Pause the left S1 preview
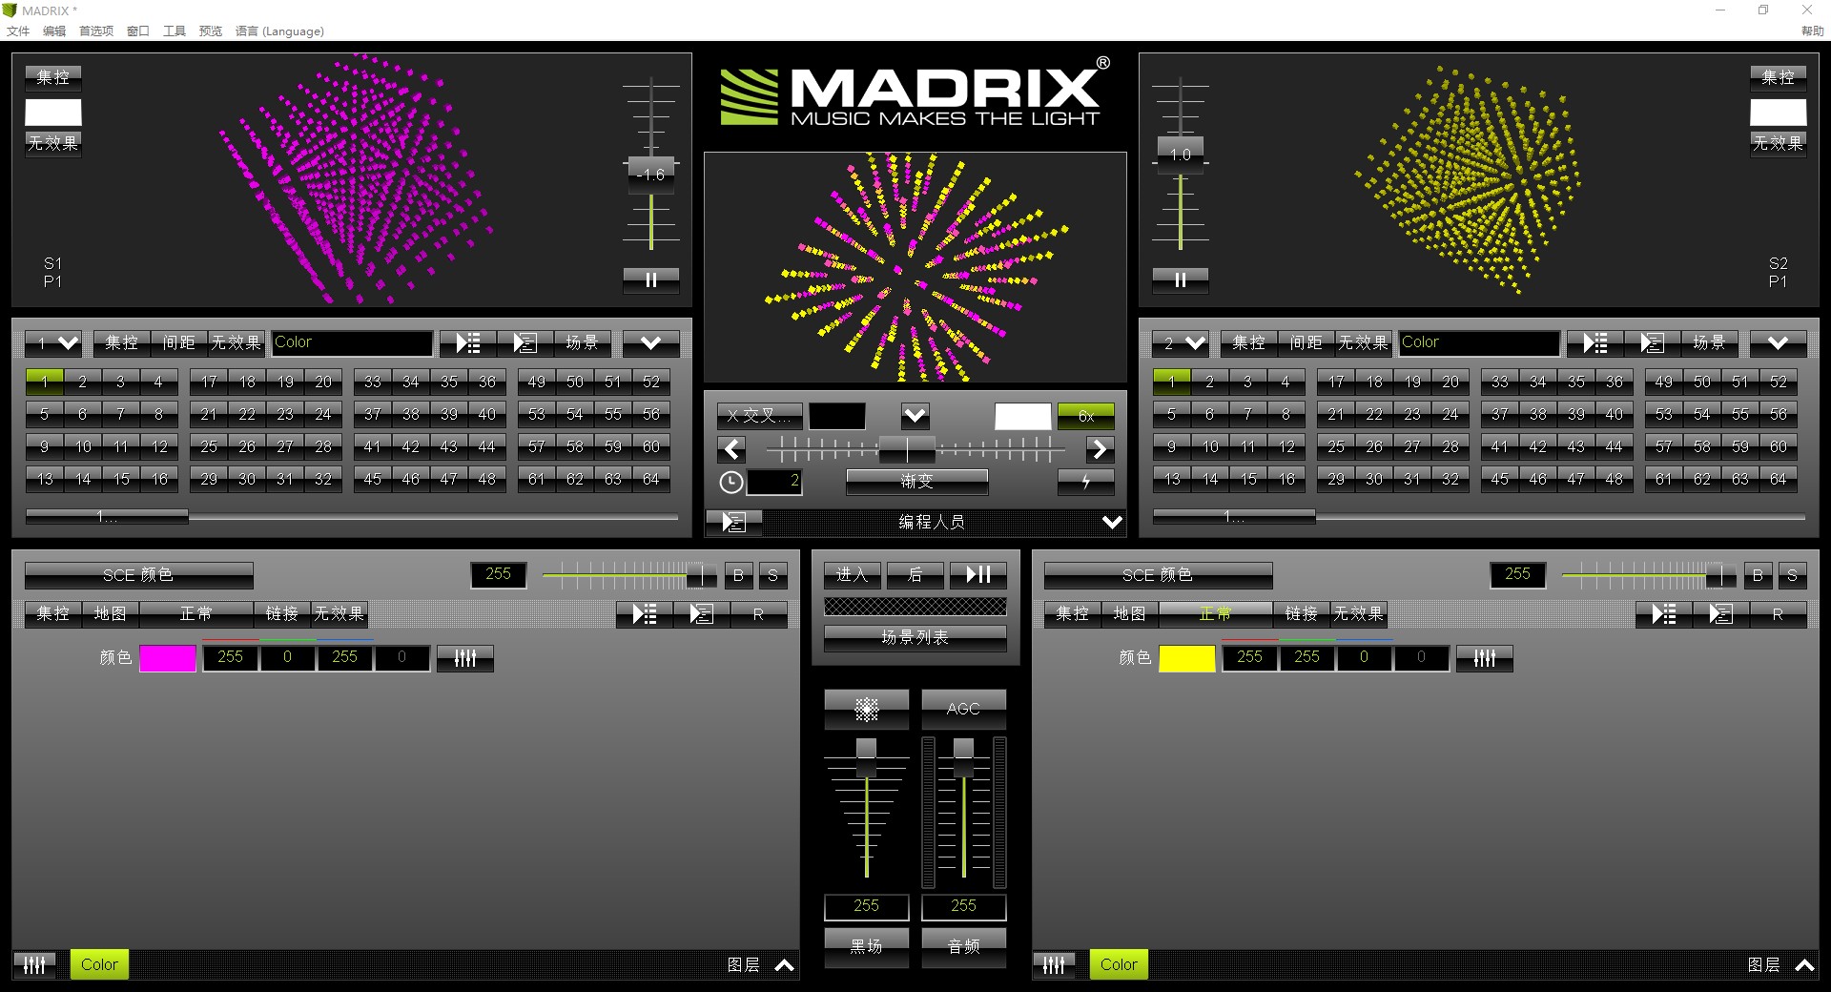 651,279
